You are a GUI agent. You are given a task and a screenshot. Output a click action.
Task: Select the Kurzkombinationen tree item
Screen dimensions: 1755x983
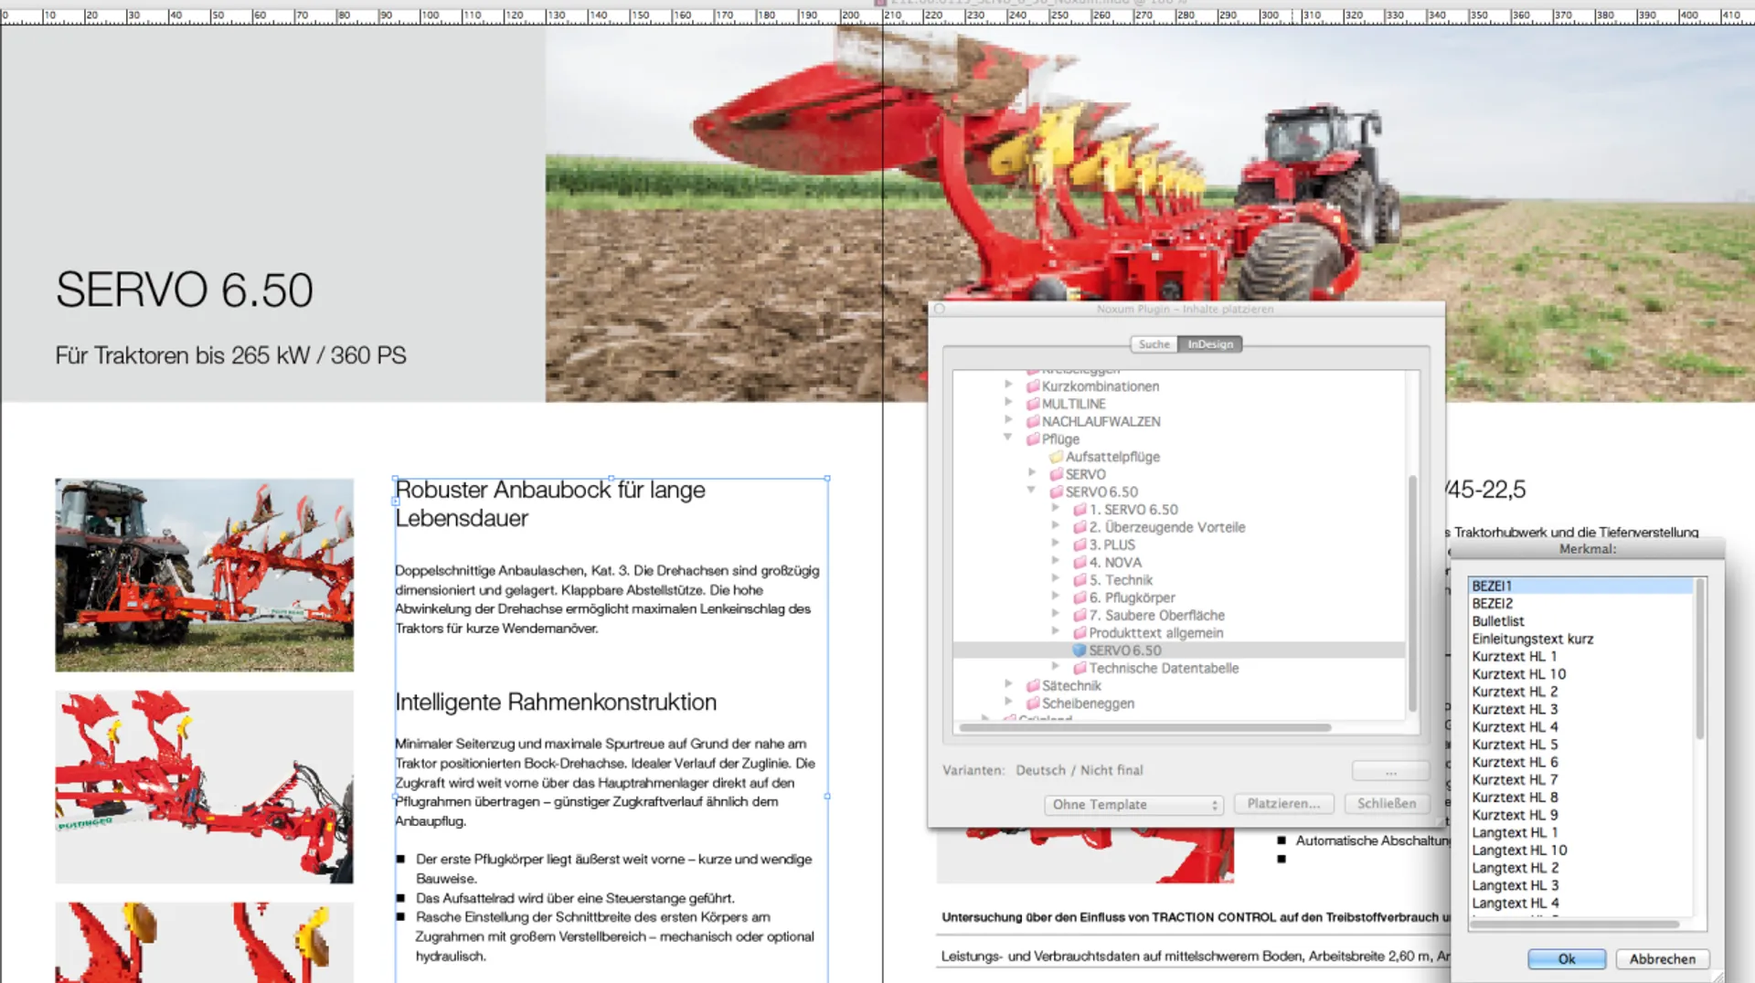click(1101, 386)
